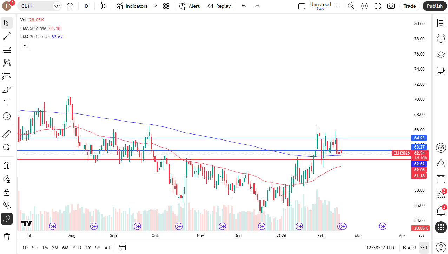Screen dimensions: 448x254
Task: Select the brush drawing tool
Action: click(x=6, y=90)
